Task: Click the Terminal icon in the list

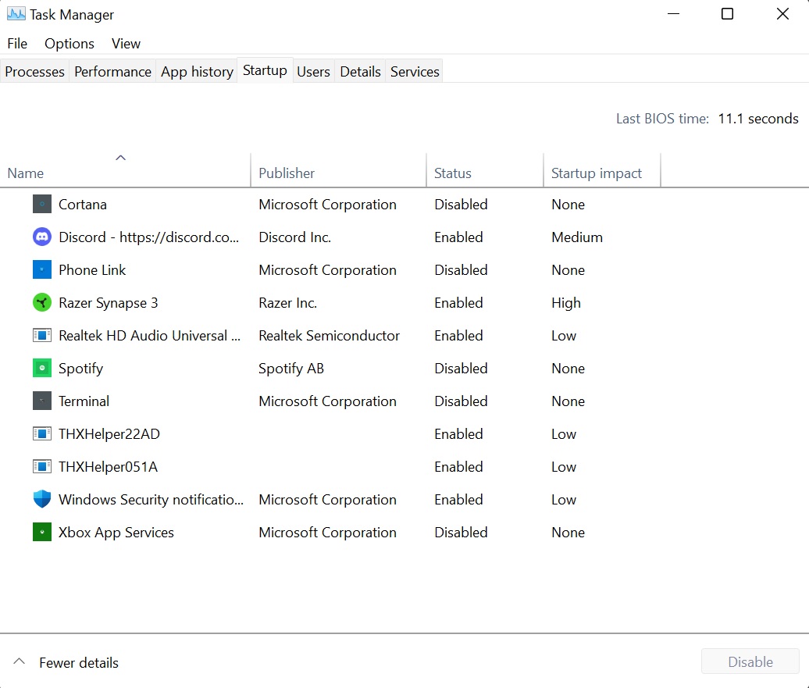Action: [42, 401]
